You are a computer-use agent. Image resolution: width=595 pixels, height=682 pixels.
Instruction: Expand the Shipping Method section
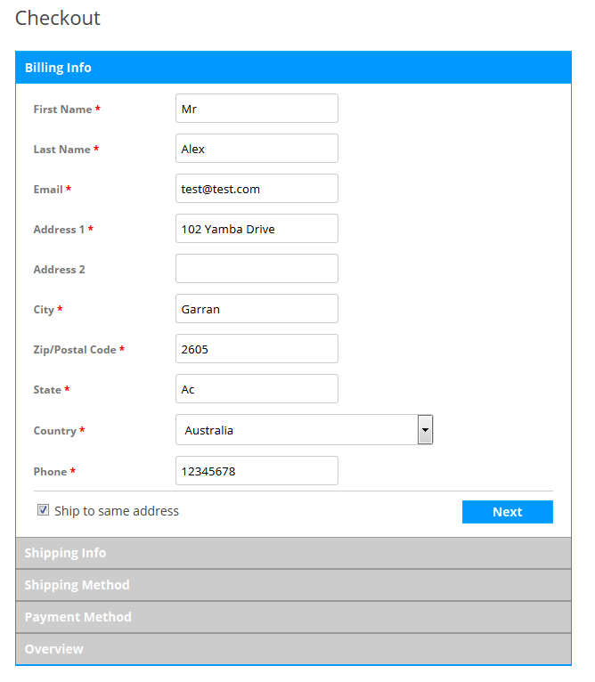(x=293, y=585)
